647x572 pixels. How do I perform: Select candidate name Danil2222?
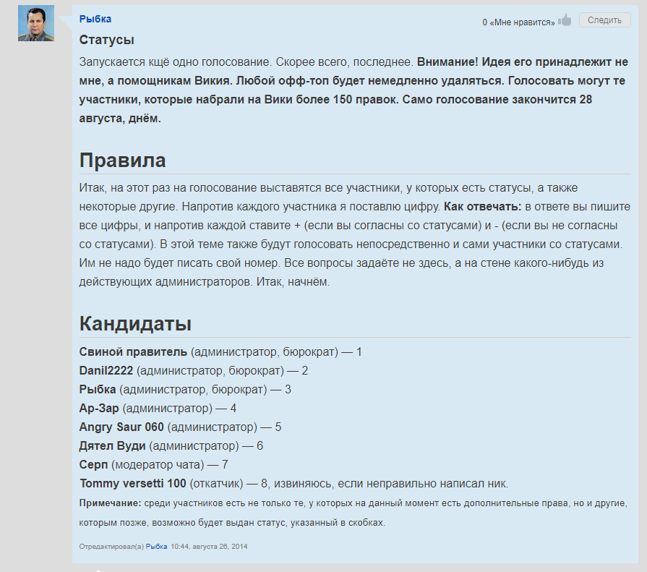pyautogui.click(x=106, y=370)
